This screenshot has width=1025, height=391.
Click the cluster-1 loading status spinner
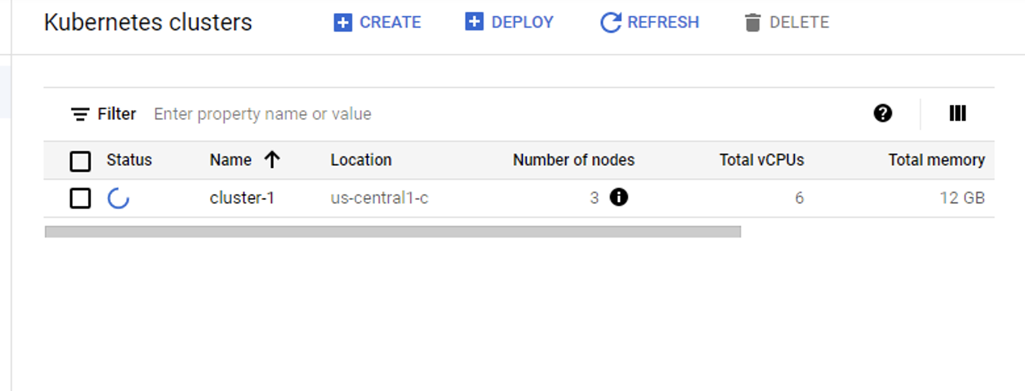tap(118, 198)
